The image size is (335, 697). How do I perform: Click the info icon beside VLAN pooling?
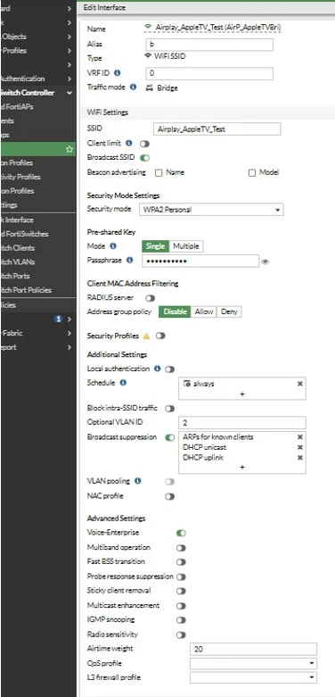tap(137, 480)
